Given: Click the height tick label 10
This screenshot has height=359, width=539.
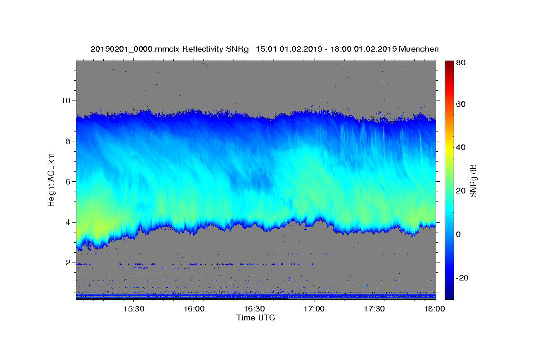Looking at the screenshot, I should (x=66, y=101).
